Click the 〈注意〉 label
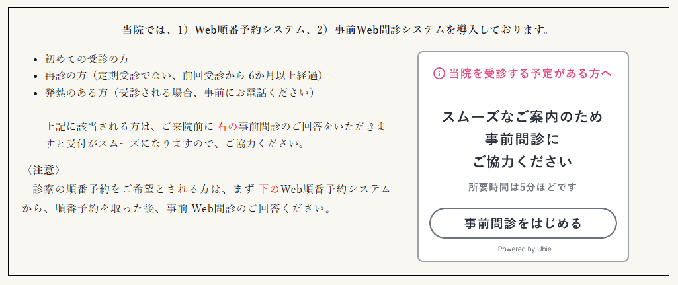The width and height of the screenshot is (678, 285). [42, 170]
